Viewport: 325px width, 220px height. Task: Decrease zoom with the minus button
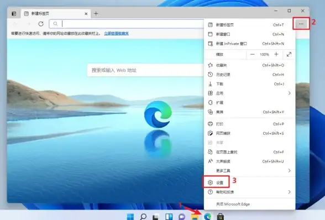252,54
